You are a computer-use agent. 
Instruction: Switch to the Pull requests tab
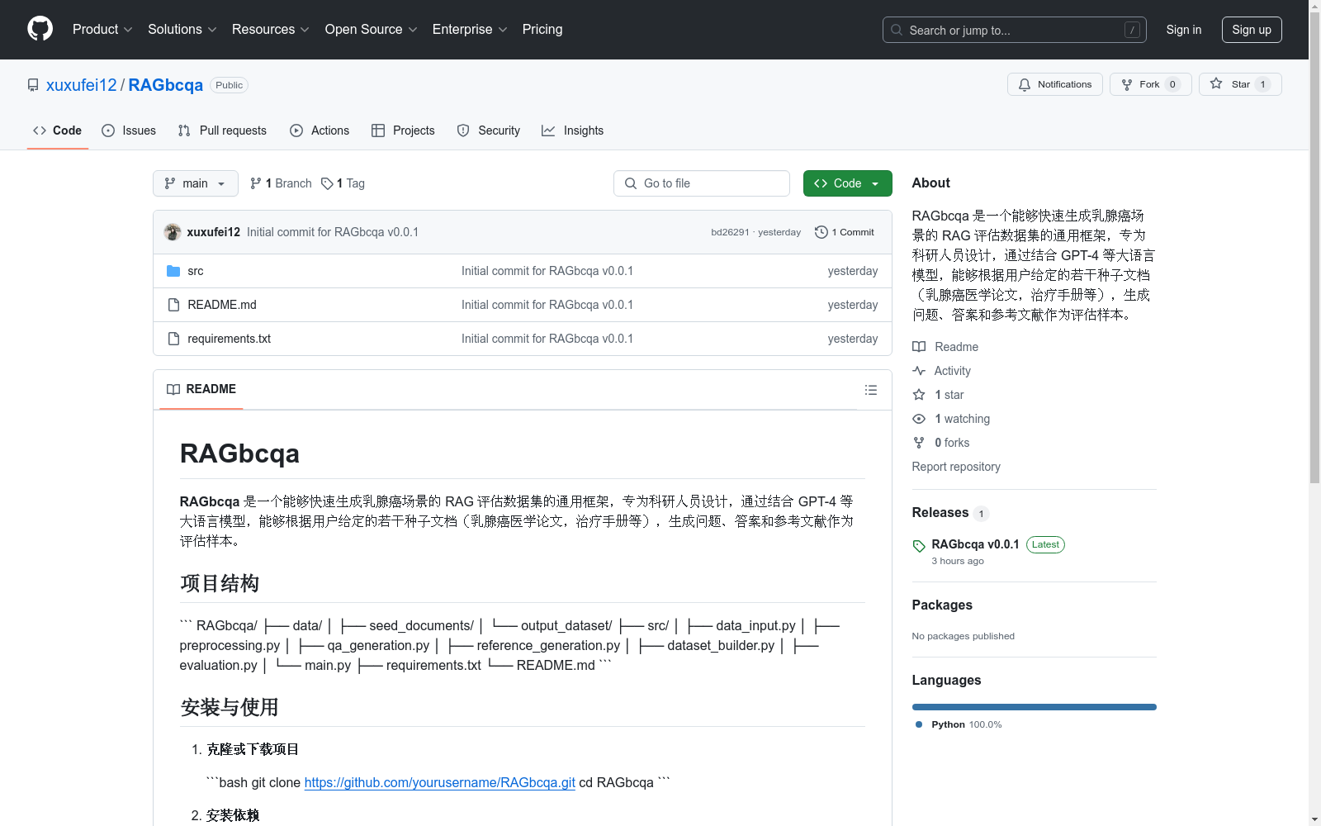222,131
